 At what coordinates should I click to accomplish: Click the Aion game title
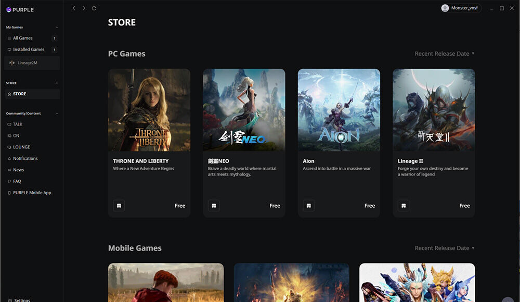pos(308,161)
